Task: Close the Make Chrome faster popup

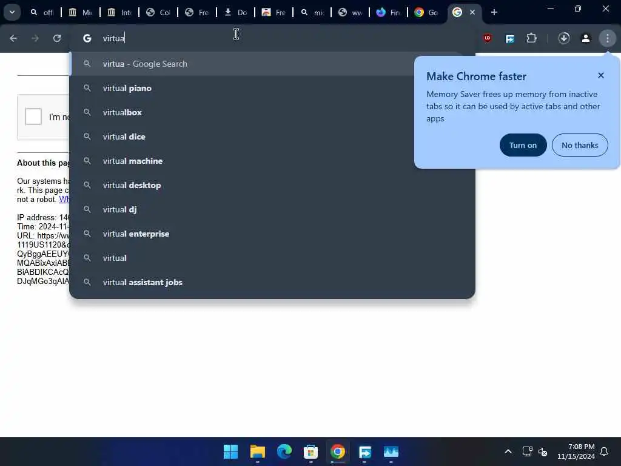Action: tap(601, 75)
